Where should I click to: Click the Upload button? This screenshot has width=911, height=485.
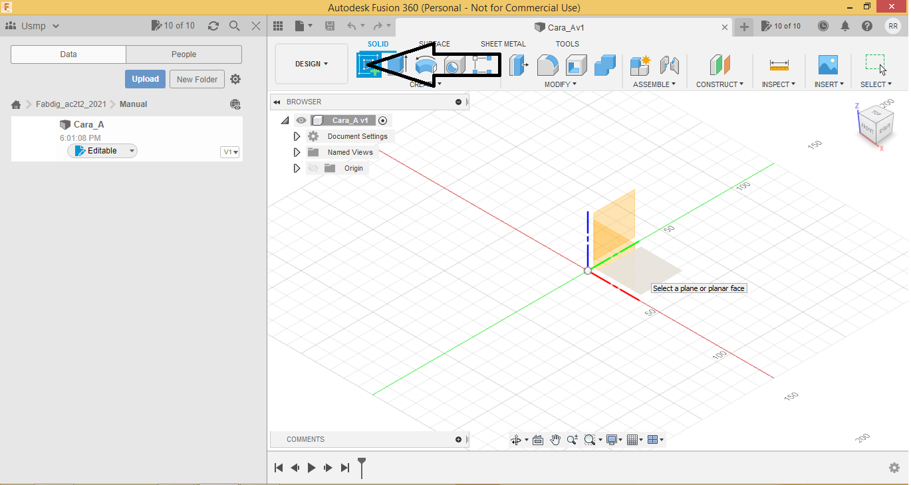[x=145, y=79]
